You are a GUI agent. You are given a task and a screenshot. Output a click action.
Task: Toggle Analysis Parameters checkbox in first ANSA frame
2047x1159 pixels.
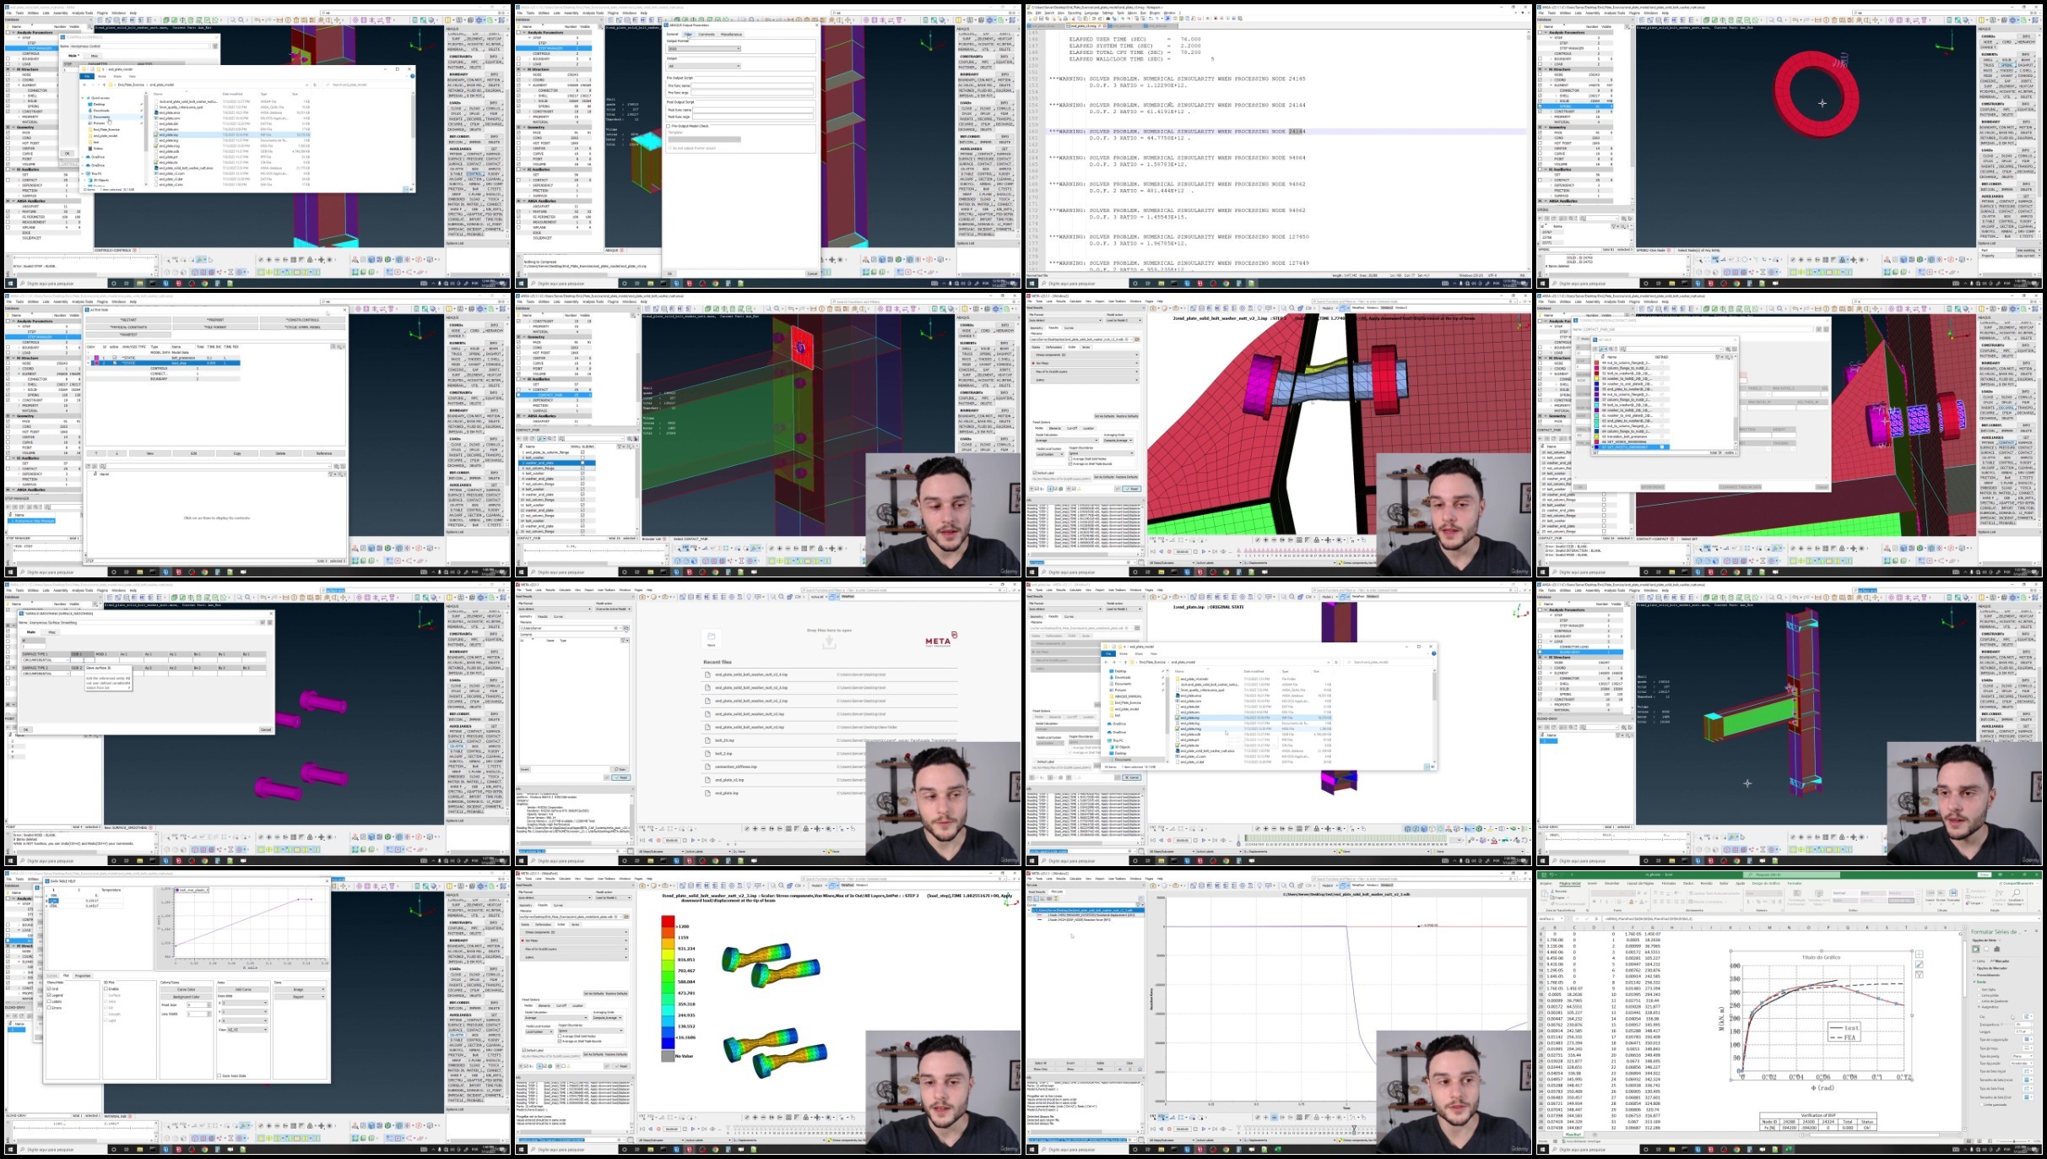tap(8, 32)
